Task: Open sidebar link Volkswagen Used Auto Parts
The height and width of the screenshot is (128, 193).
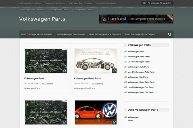Action: [x=141, y=82]
